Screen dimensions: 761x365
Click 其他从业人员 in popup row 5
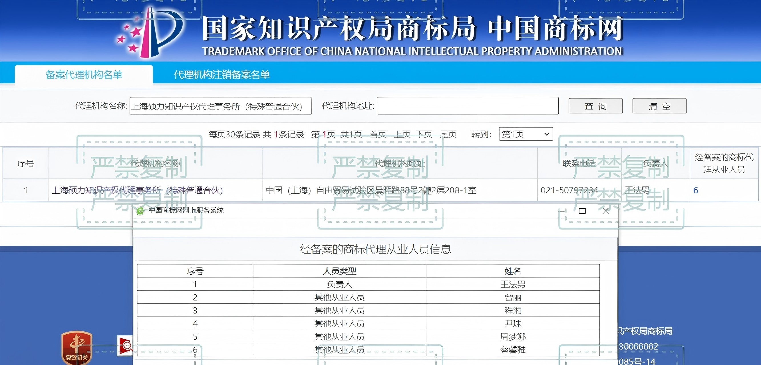(x=339, y=337)
